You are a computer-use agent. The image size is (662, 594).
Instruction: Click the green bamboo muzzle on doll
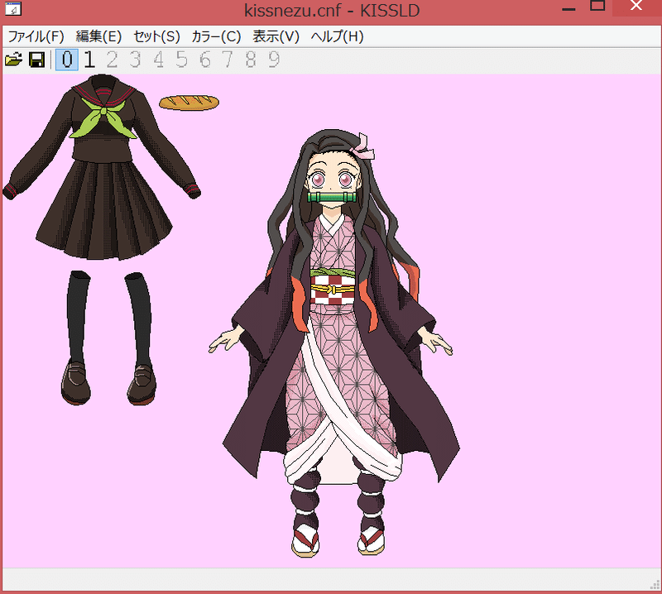(x=332, y=198)
